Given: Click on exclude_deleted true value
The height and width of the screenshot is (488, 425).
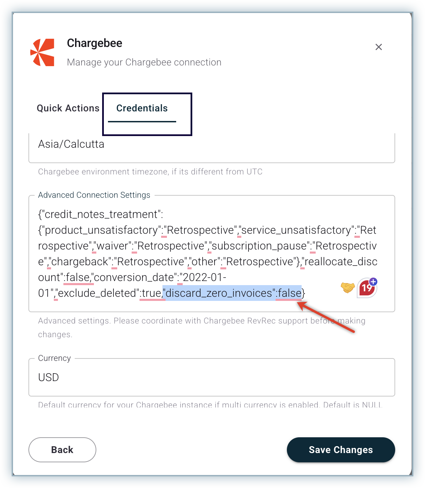Looking at the screenshot, I should [x=151, y=293].
